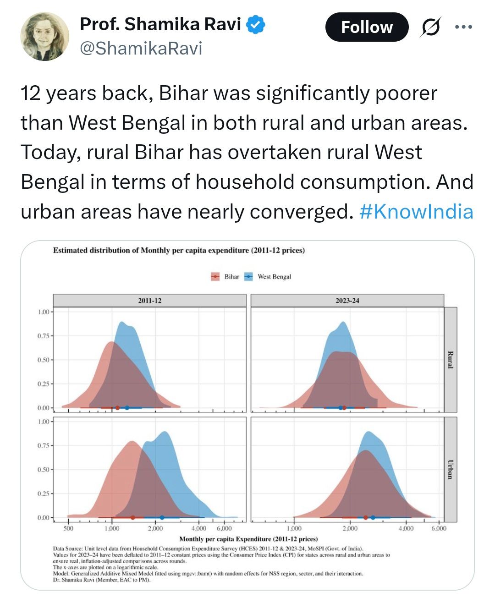Click the Rural row strip label
This screenshot has height=614, width=495.
pos(450,360)
